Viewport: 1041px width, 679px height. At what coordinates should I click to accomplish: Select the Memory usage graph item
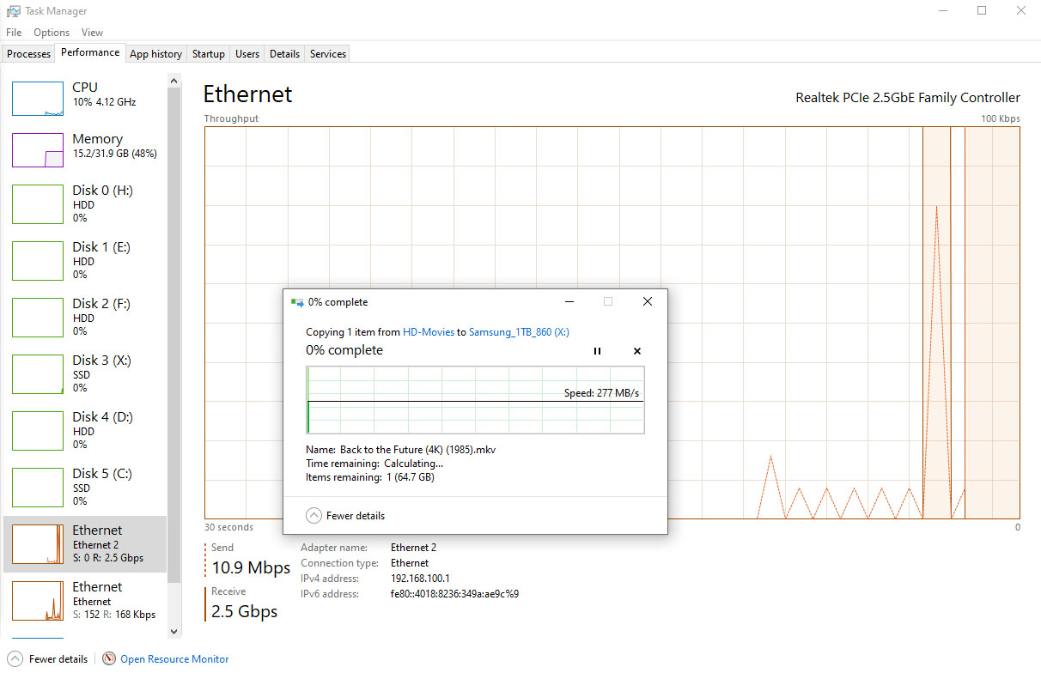click(x=38, y=150)
